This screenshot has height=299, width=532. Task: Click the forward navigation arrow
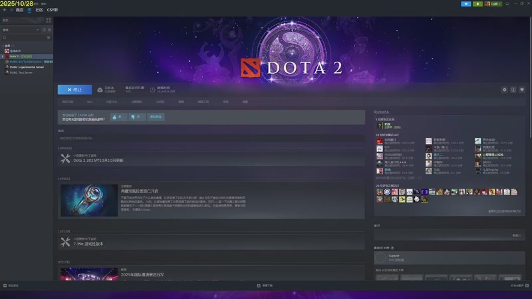click(11, 10)
